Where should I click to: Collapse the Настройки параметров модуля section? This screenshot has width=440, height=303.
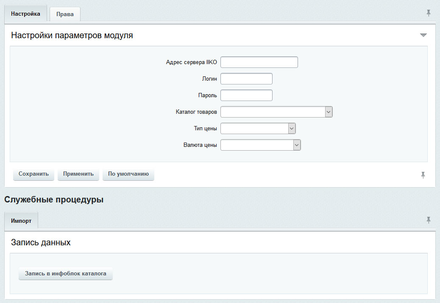pyautogui.click(x=423, y=35)
